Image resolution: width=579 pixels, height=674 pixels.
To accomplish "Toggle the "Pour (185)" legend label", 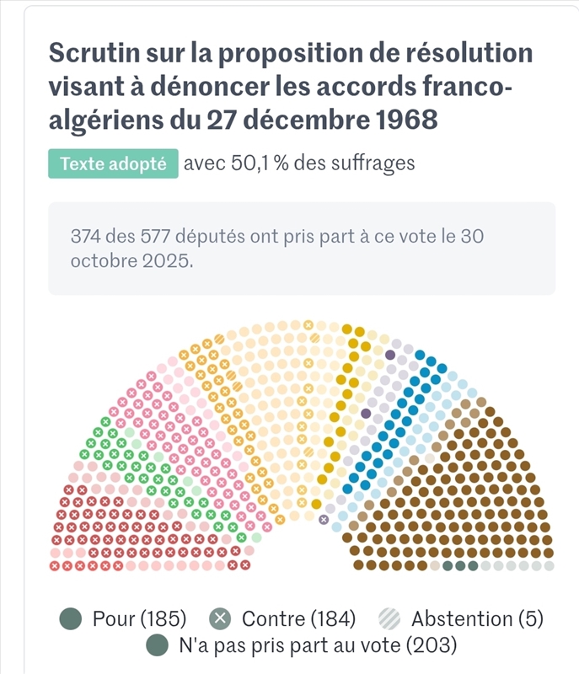I will [139, 620].
